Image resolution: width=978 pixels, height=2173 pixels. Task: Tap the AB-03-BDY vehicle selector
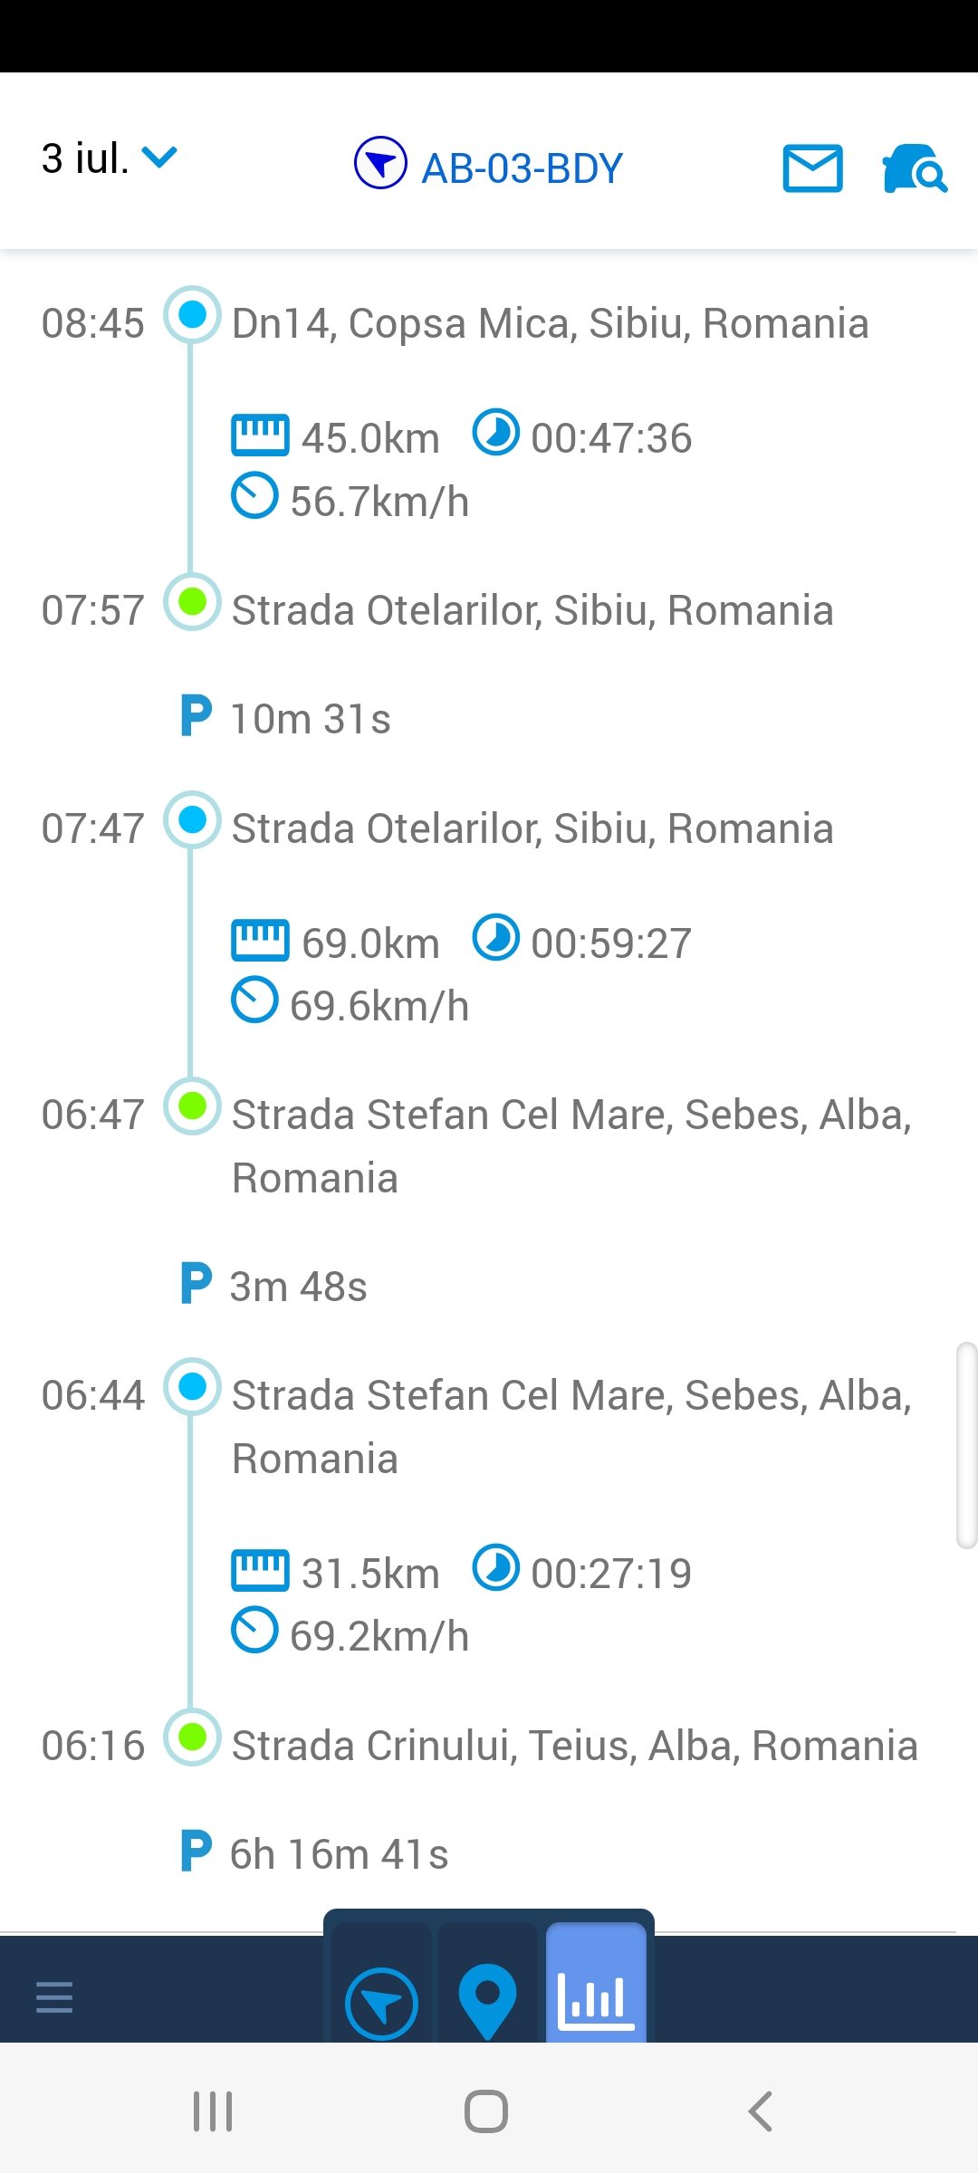[522, 168]
